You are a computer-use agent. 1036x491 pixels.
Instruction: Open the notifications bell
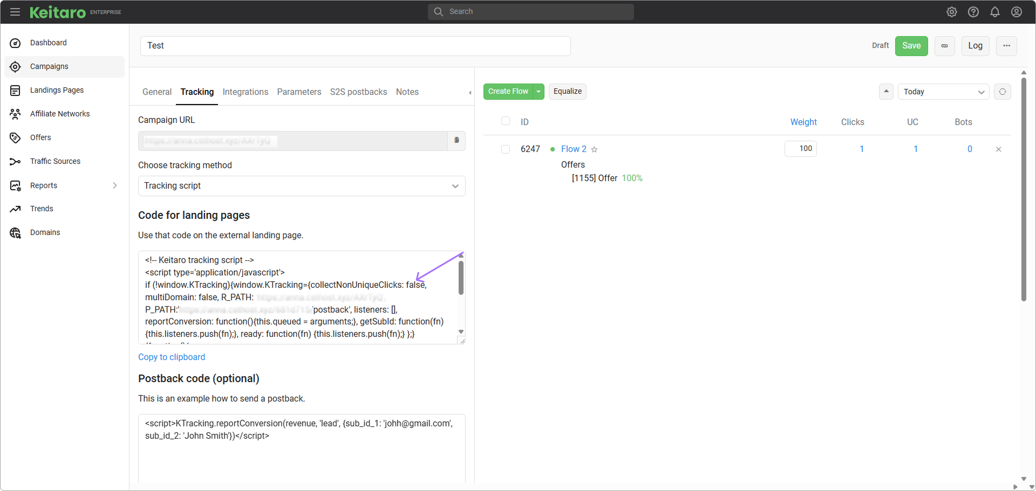coord(995,12)
